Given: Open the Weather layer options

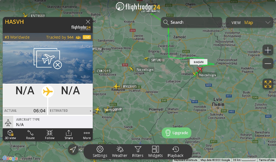Looking at the screenshot, I should click(119, 151).
